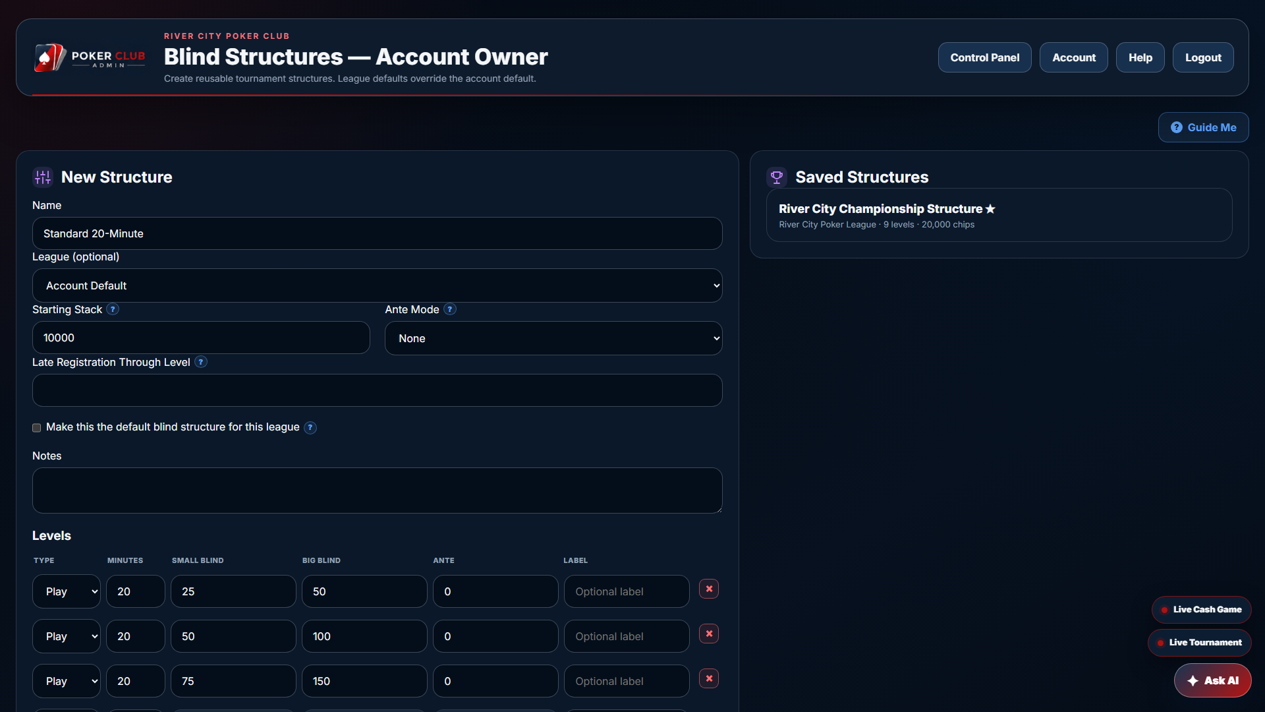Image resolution: width=1265 pixels, height=712 pixels.
Task: Click the Late Registration Through Level field
Action: coord(378,390)
